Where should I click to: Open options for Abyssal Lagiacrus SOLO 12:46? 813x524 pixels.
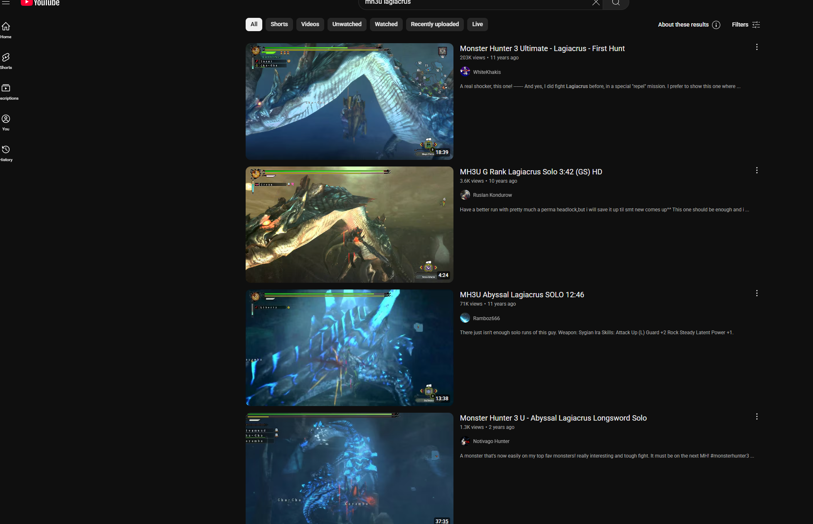pos(756,294)
